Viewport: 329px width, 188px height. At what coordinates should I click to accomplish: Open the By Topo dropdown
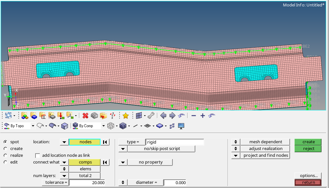tap(33, 126)
